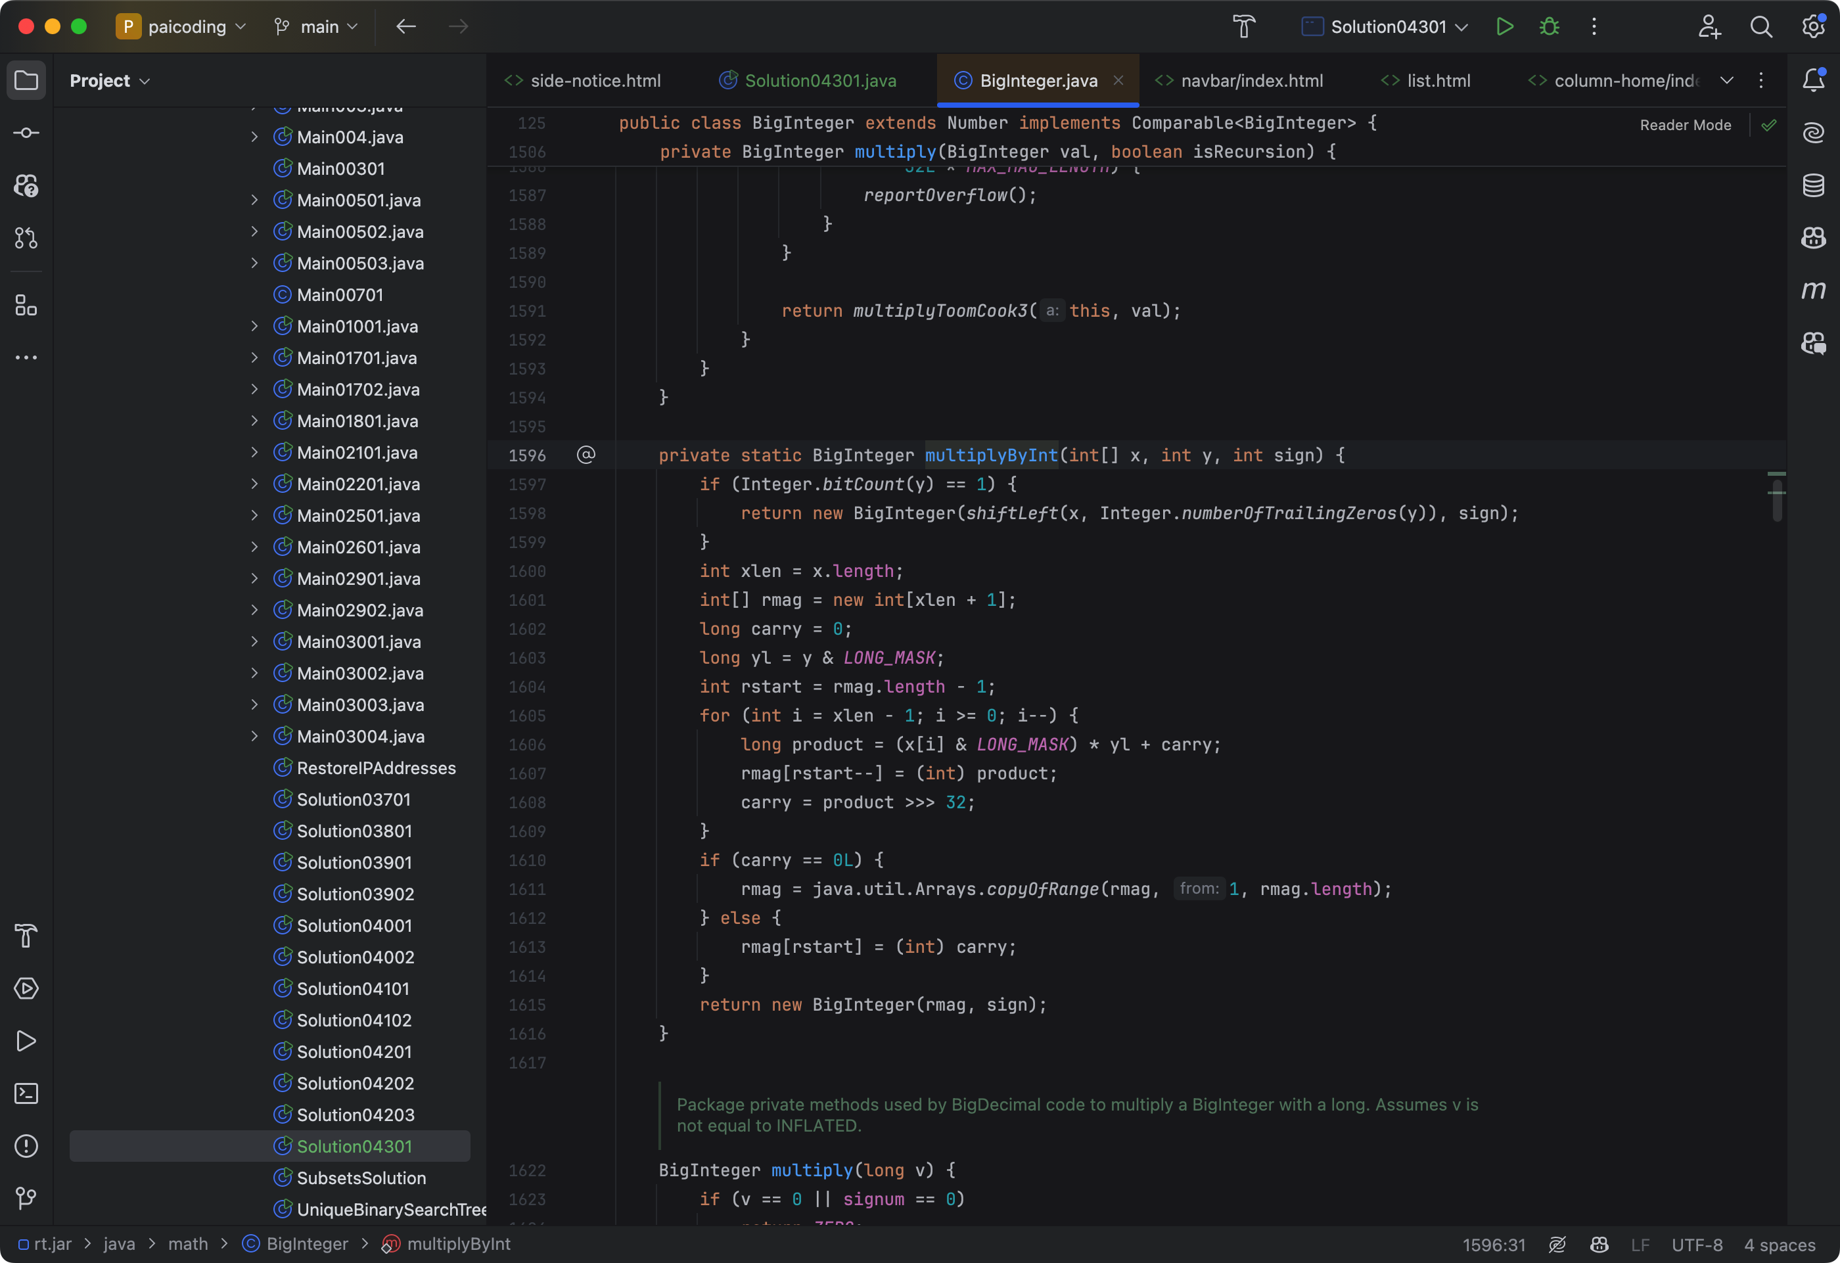This screenshot has height=1263, width=1840.
Task: Open the Services tool window
Action: [x=26, y=988]
